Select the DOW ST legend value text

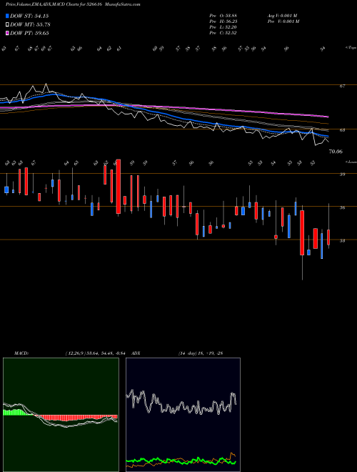(29, 16)
